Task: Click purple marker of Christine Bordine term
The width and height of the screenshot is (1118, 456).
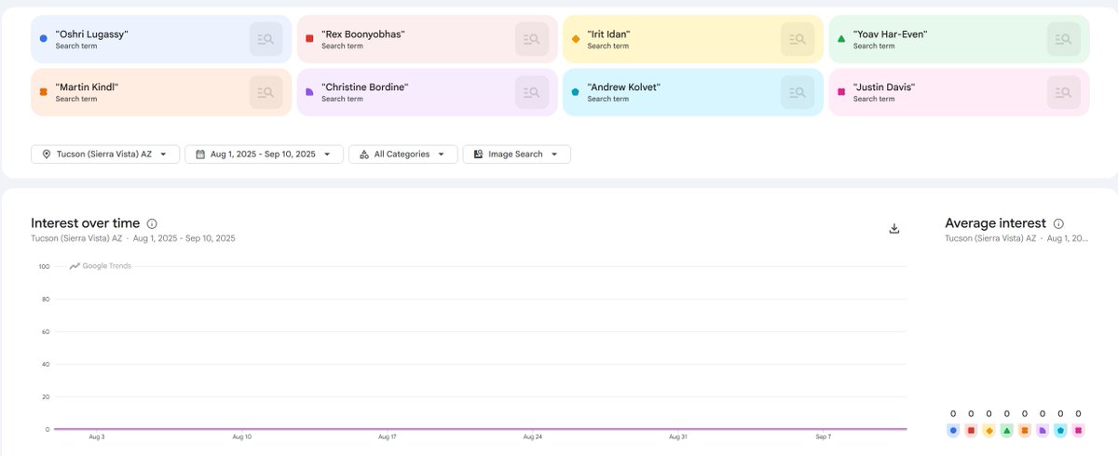Action: (309, 92)
